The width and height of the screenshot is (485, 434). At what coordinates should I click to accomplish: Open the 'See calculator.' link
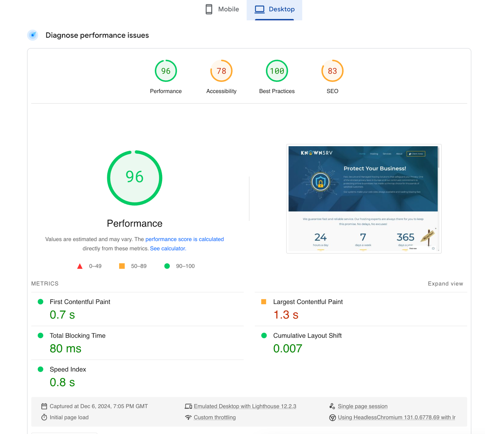(168, 249)
